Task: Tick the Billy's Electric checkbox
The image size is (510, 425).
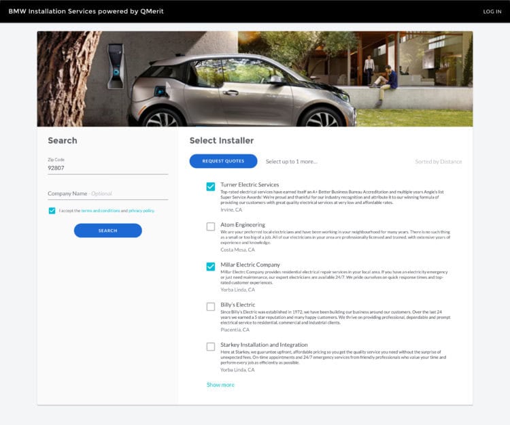Action: pyautogui.click(x=211, y=307)
